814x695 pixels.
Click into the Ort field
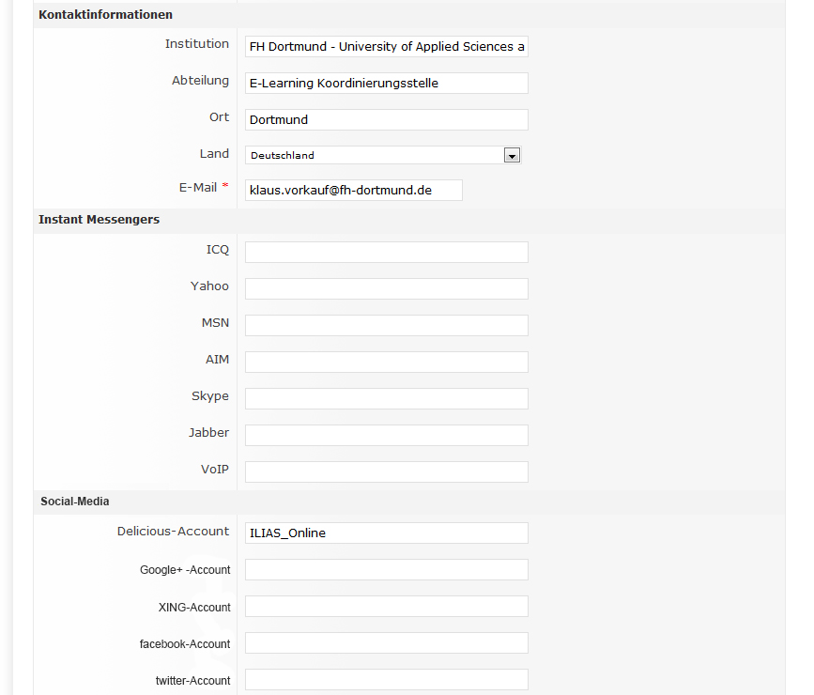[x=386, y=120]
